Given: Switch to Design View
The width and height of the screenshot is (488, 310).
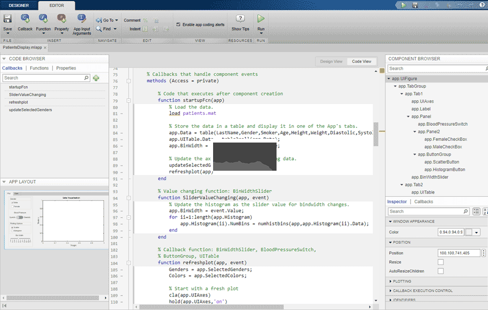Looking at the screenshot, I should (x=330, y=62).
